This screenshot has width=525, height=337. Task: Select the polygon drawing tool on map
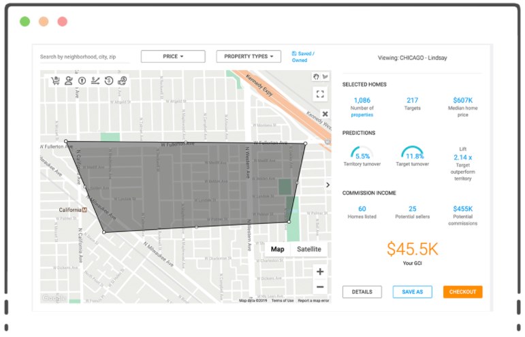(325, 77)
